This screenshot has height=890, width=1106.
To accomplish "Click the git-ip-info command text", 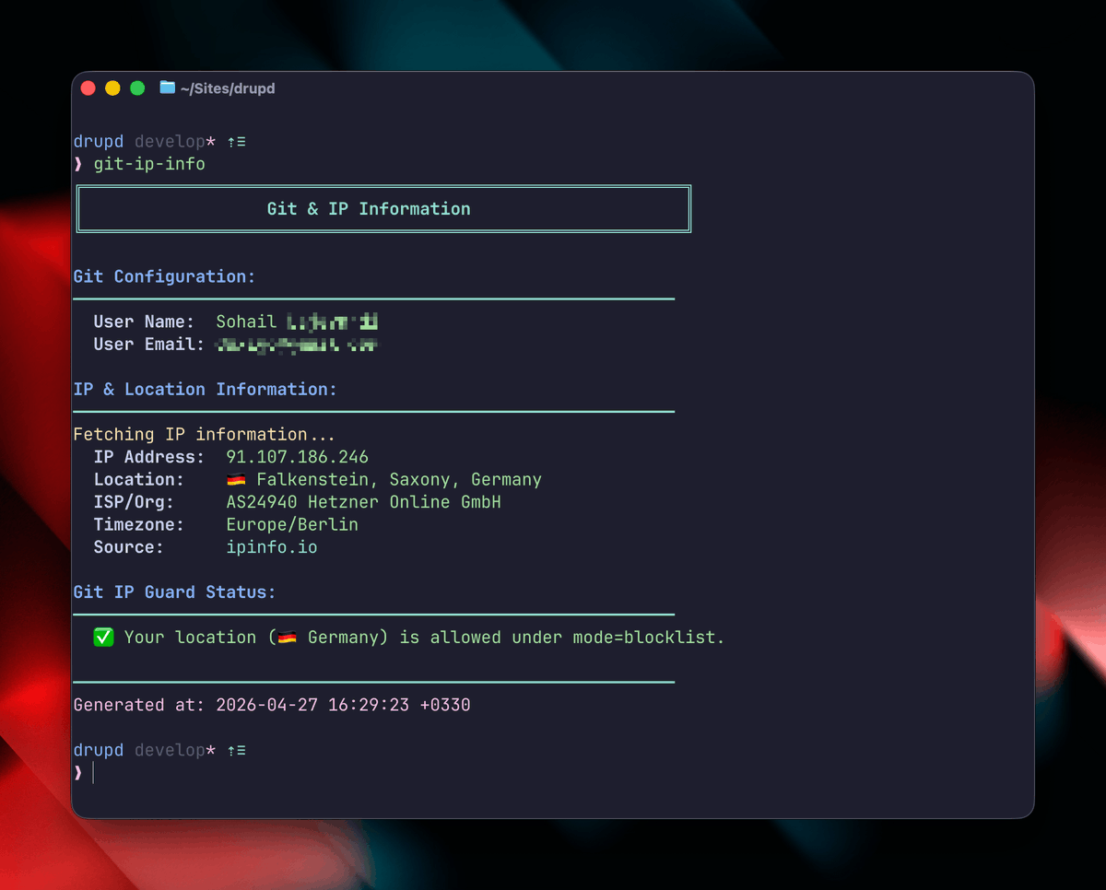I will tap(149, 164).
